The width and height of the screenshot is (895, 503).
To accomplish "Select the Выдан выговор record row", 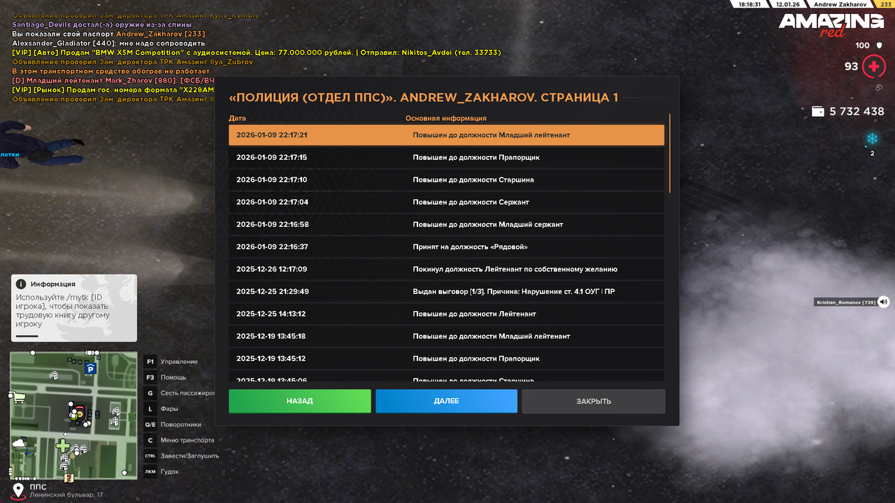I will pyautogui.click(x=446, y=291).
